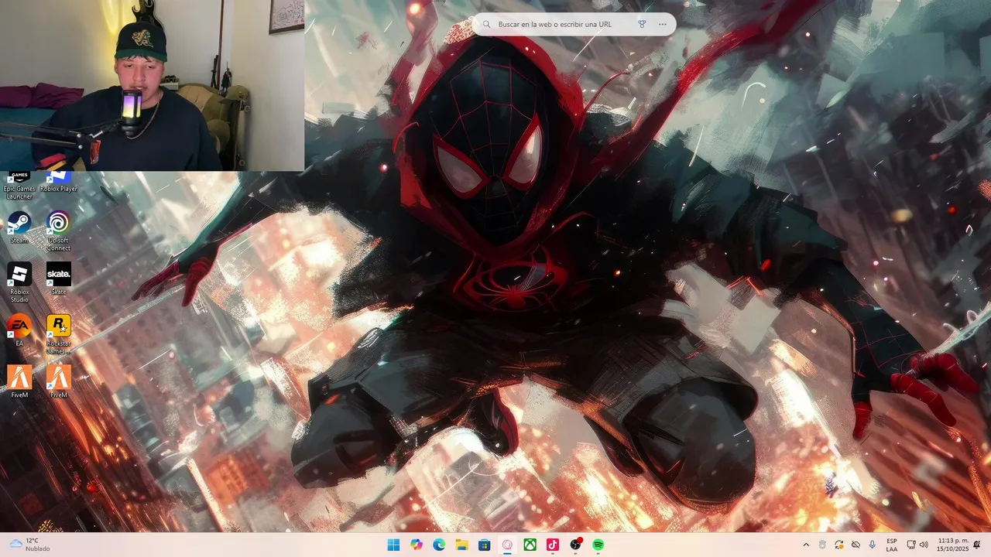Select the Roblox Studio desktop shortcut
The image size is (991, 557).
pyautogui.click(x=19, y=282)
